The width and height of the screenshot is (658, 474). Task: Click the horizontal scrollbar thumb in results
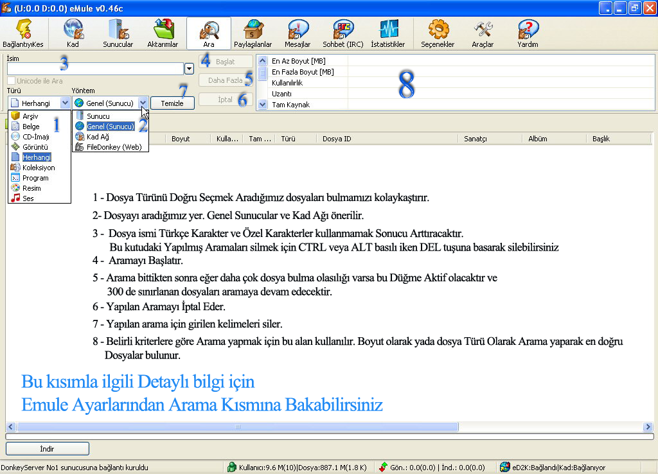[238, 427]
